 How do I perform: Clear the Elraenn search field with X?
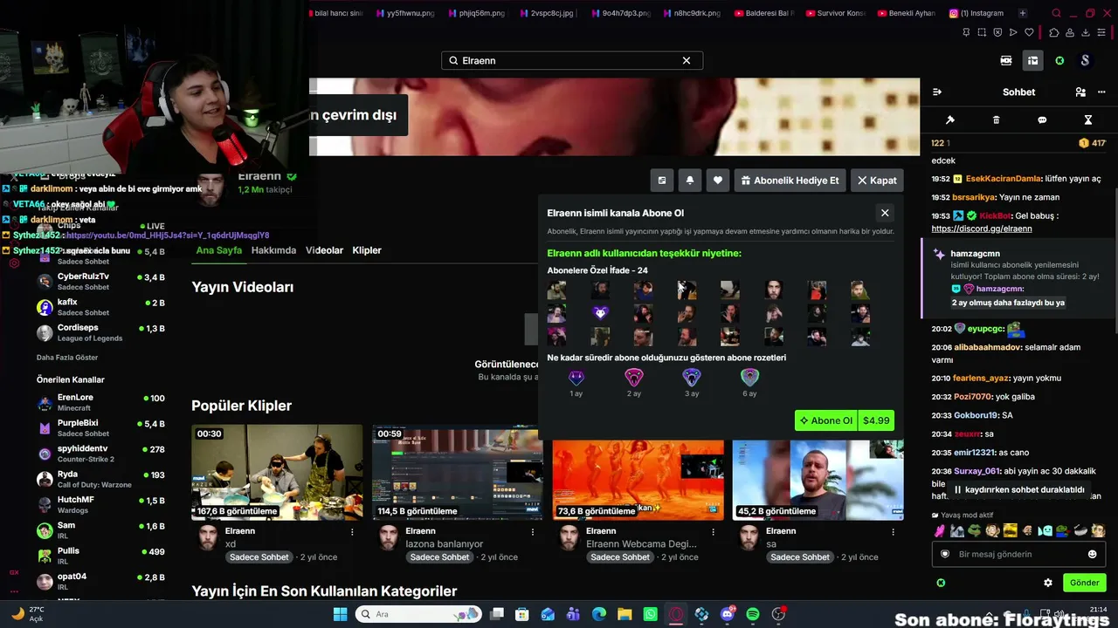pyautogui.click(x=687, y=60)
